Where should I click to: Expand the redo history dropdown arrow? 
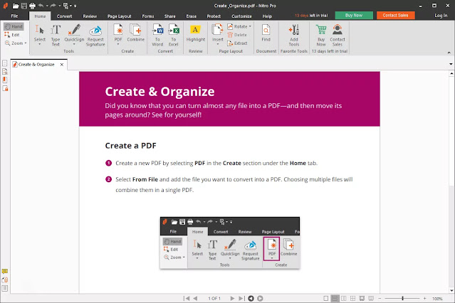click(x=60, y=6)
